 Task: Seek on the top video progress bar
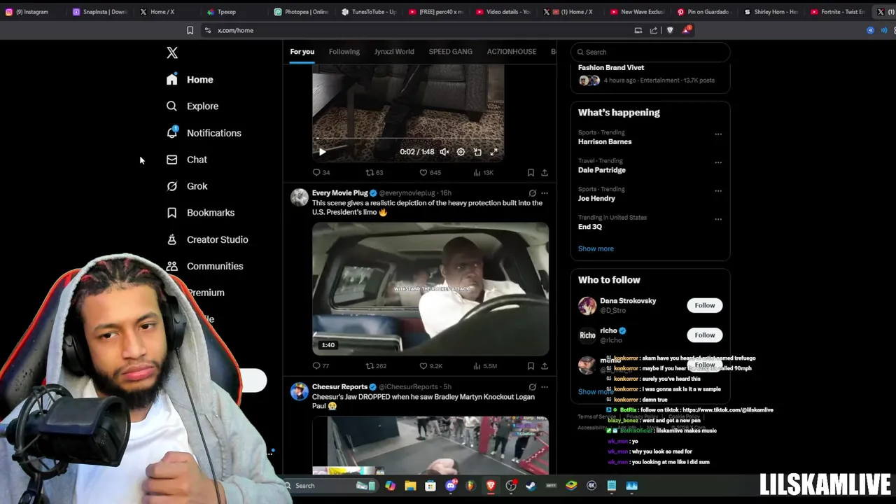click(x=408, y=139)
